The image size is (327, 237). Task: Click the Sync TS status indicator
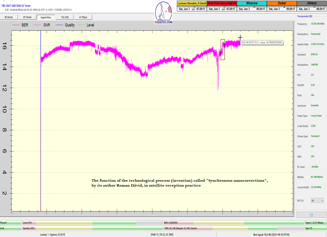(x=315, y=228)
